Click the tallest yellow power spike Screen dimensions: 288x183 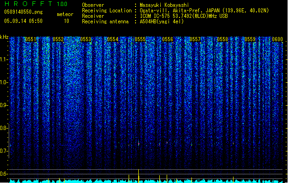tap(138, 176)
